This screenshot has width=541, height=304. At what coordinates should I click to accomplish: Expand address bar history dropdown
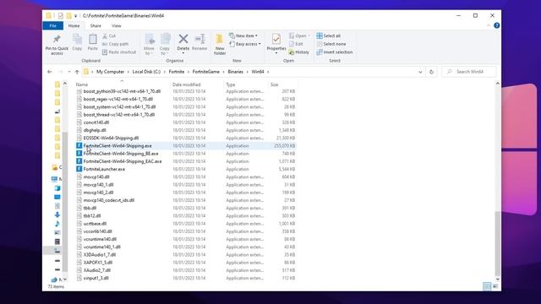click(x=420, y=72)
